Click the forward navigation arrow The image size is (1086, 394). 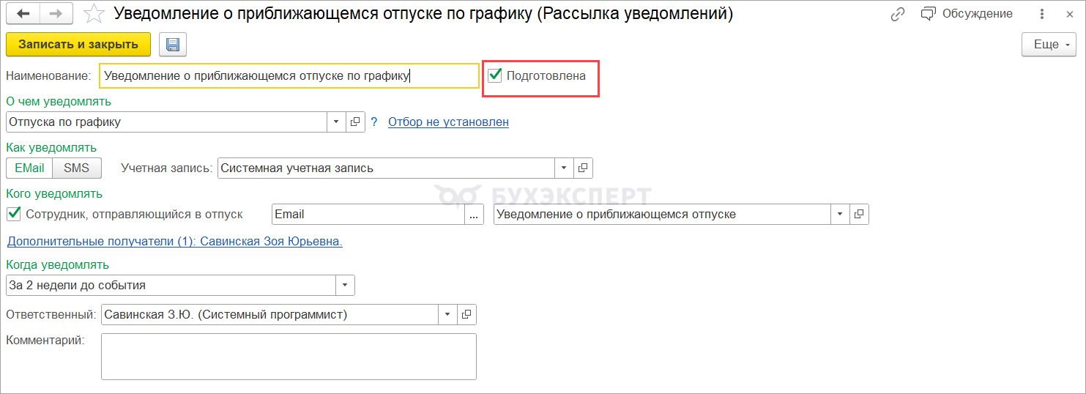(56, 14)
